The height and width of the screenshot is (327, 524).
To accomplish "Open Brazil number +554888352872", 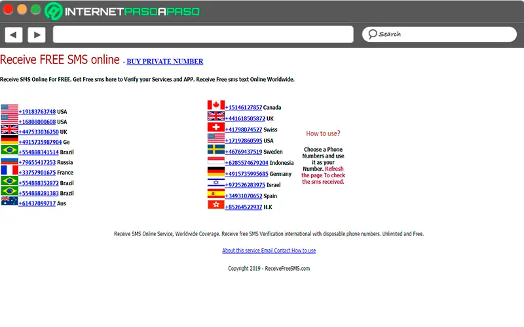I will pyautogui.click(x=39, y=183).
